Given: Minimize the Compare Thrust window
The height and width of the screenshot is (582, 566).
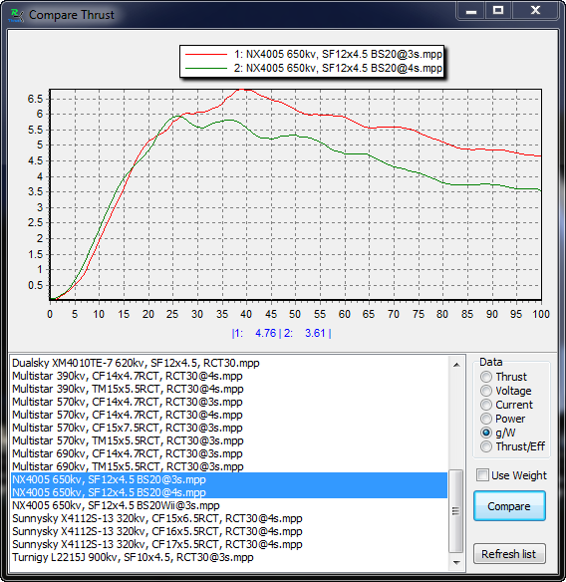Looking at the screenshot, I should pyautogui.click(x=471, y=11).
